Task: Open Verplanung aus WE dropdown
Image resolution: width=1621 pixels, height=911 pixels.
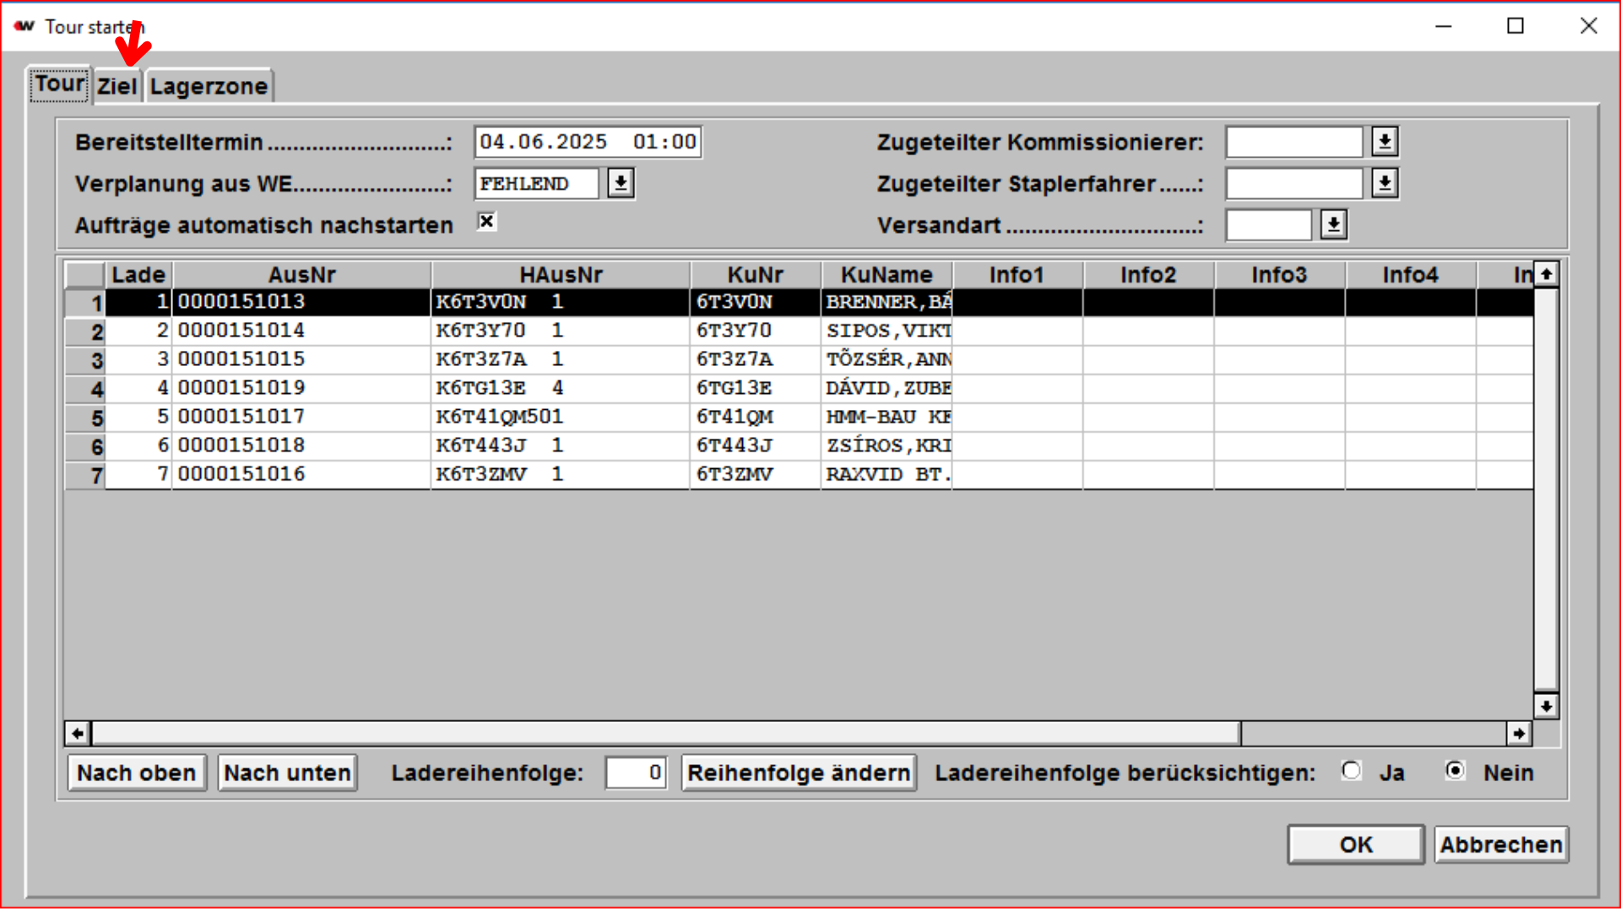Action: (621, 183)
